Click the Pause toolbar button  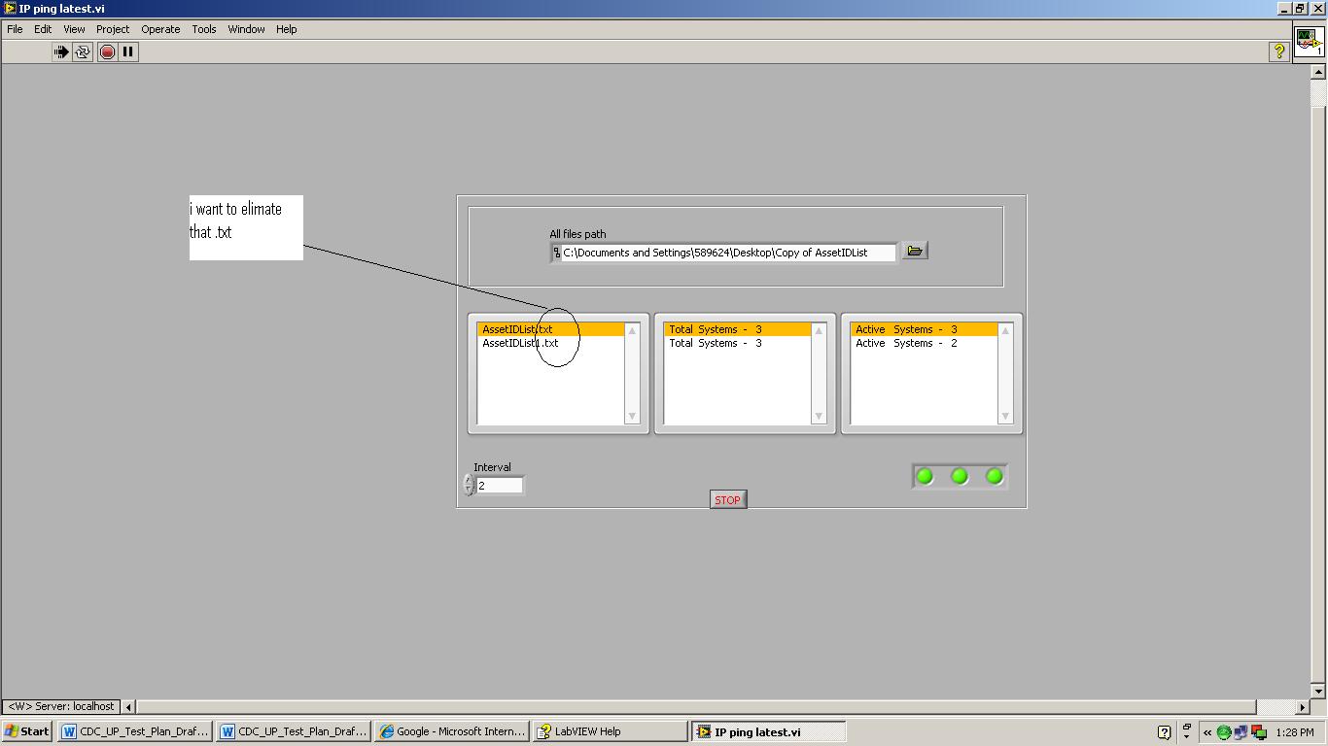[x=128, y=51]
